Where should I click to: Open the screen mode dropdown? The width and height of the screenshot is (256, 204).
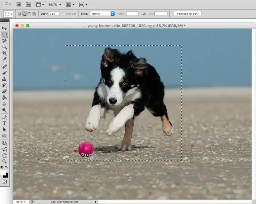[x=83, y=4]
